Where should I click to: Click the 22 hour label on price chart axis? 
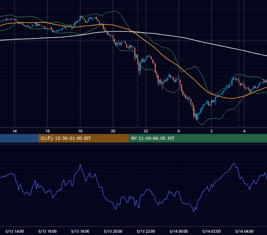coord(146,131)
